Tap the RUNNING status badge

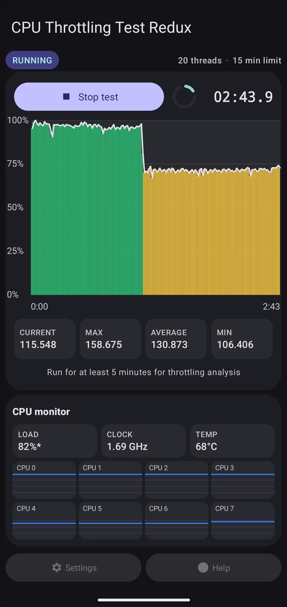(x=32, y=60)
